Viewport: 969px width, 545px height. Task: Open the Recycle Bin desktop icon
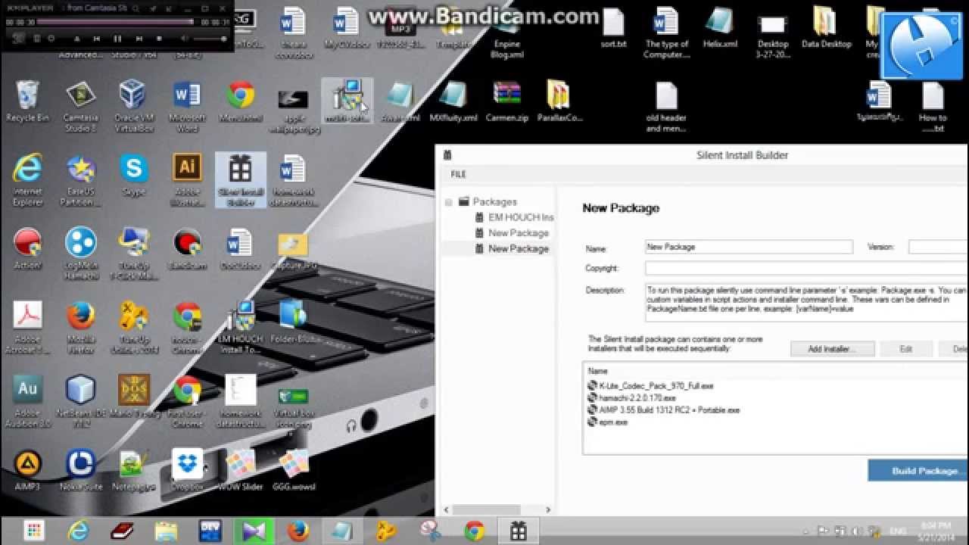pyautogui.click(x=27, y=101)
